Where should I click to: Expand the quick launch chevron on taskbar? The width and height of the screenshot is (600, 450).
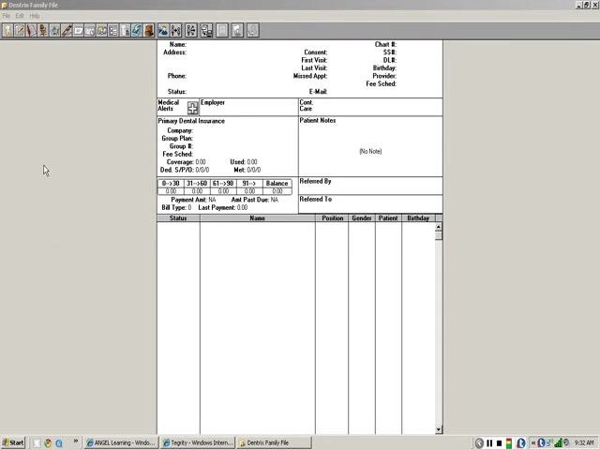76,442
